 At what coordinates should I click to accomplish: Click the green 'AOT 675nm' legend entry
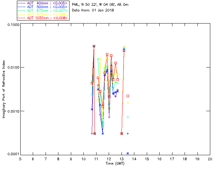43,10
